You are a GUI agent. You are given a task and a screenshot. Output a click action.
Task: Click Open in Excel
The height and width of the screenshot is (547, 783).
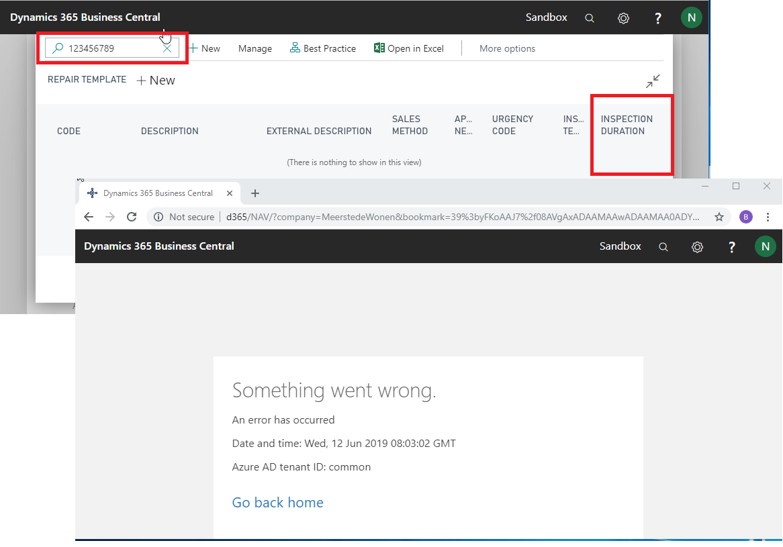coord(409,48)
